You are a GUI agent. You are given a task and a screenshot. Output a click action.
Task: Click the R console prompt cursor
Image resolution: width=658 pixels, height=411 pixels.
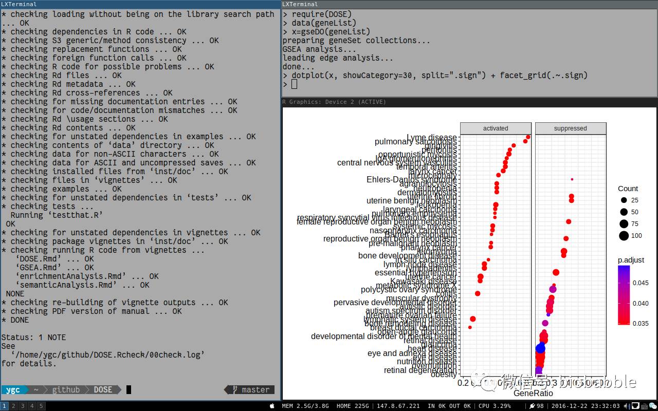(x=294, y=84)
